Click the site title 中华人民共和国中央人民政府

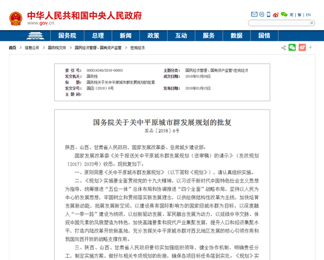tap(84, 16)
